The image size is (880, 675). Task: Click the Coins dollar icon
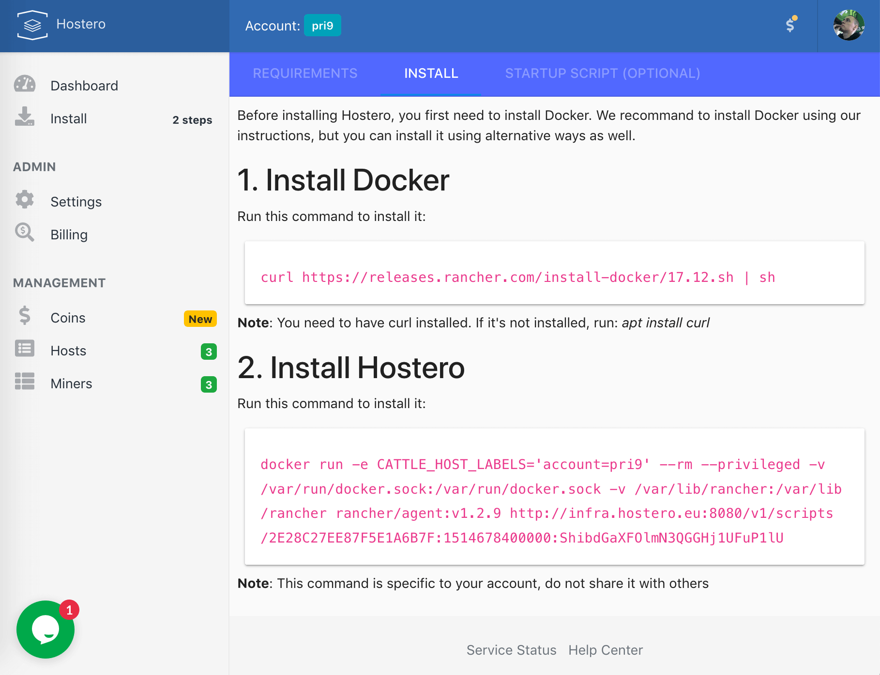tap(25, 315)
